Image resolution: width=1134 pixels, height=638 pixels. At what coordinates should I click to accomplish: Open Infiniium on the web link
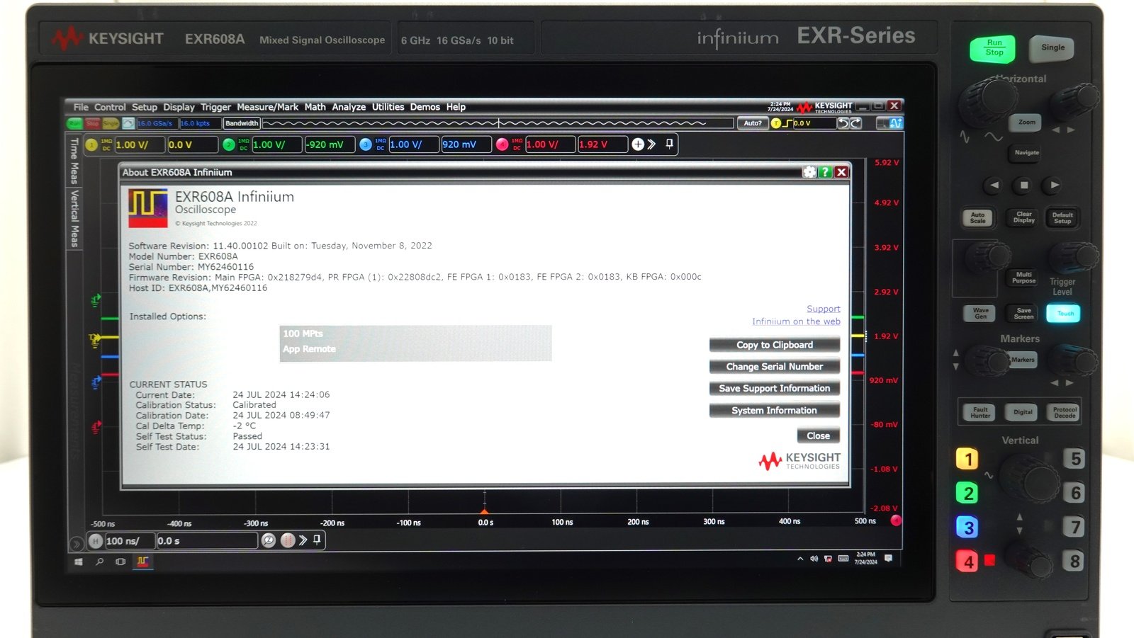[796, 321]
